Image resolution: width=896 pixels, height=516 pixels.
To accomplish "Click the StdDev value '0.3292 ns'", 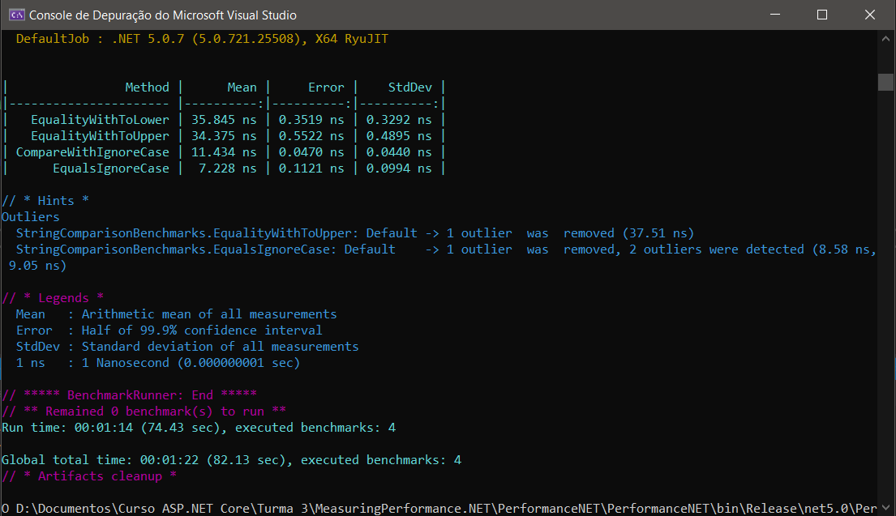I will tap(399, 120).
